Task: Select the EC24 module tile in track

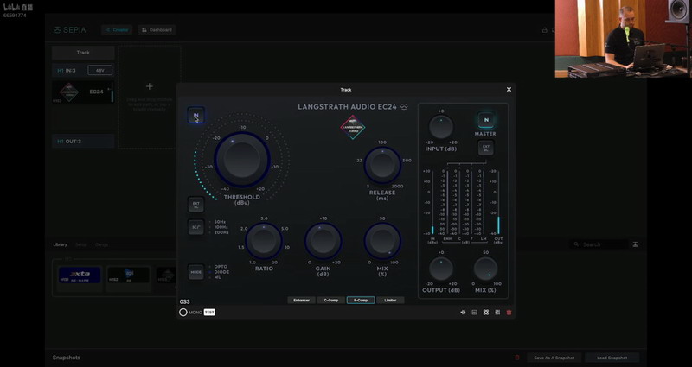Action: (x=82, y=92)
